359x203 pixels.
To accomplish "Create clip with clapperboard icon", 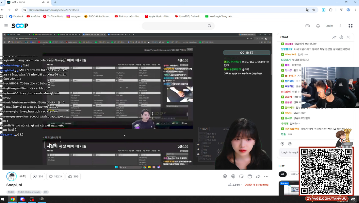I will (x=250, y=176).
